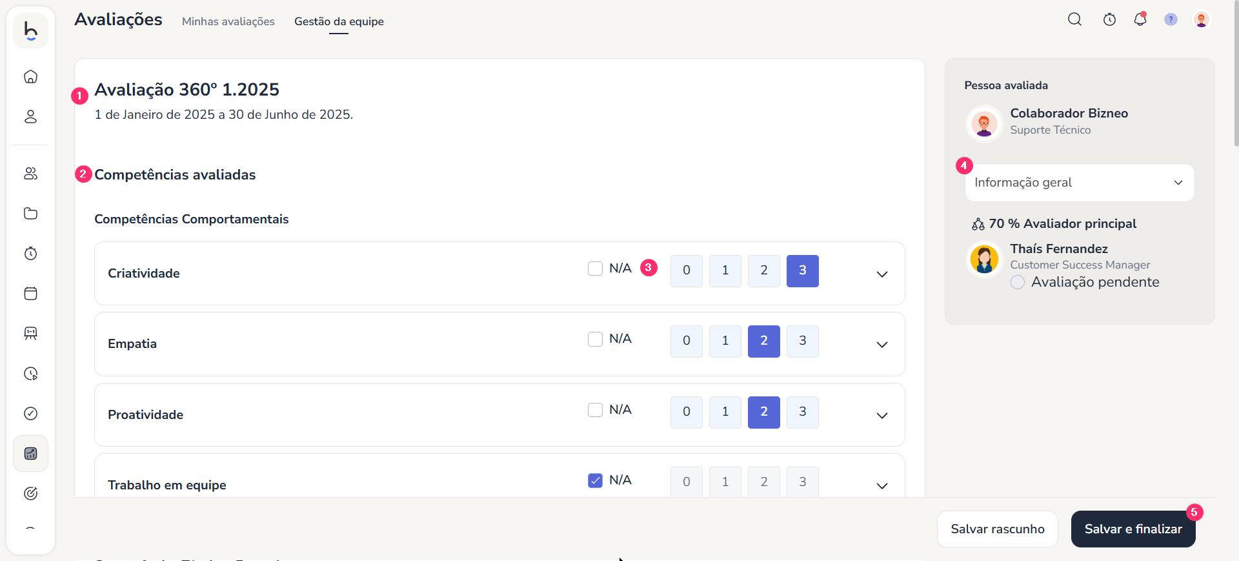Open the Informação geral dropdown
Viewport: 1239px width, 561px height.
pyautogui.click(x=1079, y=183)
